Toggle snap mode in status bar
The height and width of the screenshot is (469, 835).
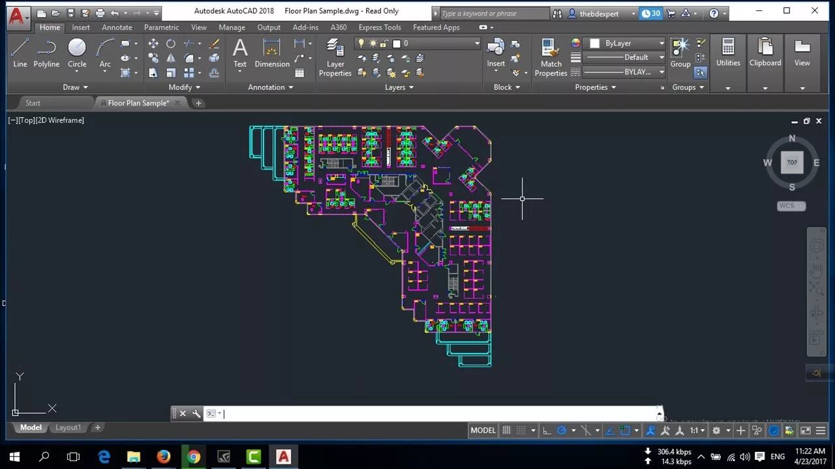click(521, 431)
